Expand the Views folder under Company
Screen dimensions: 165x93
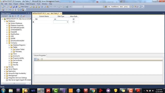pyautogui.click(x=9, y=54)
